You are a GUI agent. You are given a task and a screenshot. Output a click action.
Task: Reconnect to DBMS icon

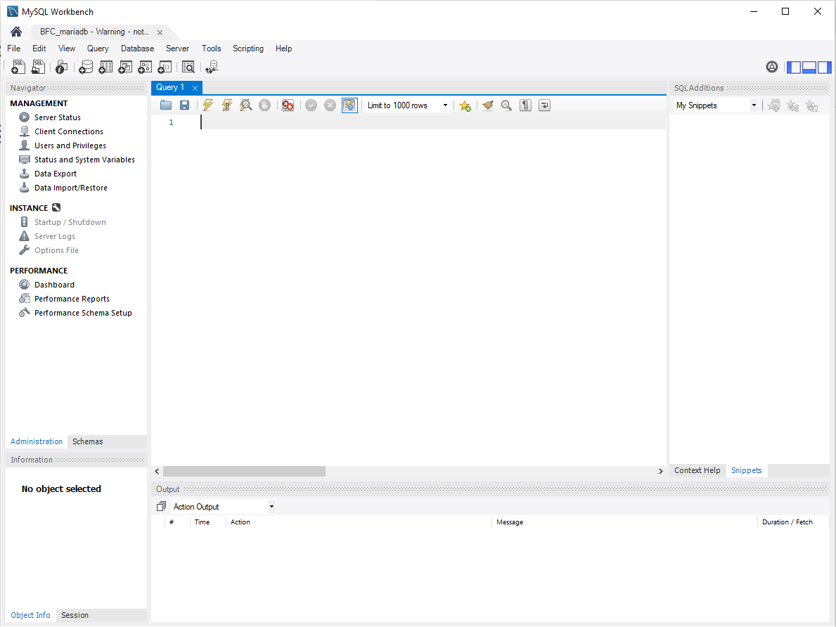[x=212, y=67]
